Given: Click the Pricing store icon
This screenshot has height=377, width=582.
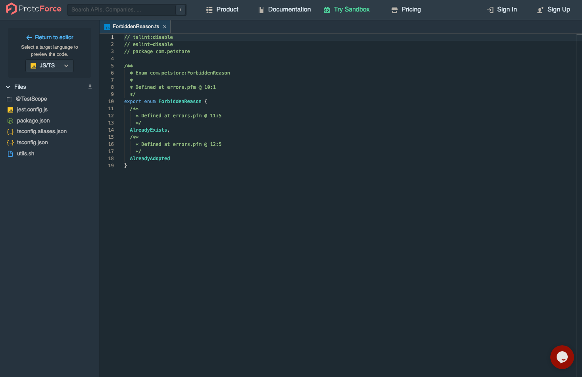Looking at the screenshot, I should pyautogui.click(x=394, y=10).
